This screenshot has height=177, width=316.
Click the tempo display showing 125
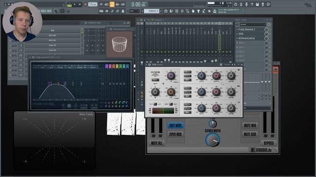(92, 4)
